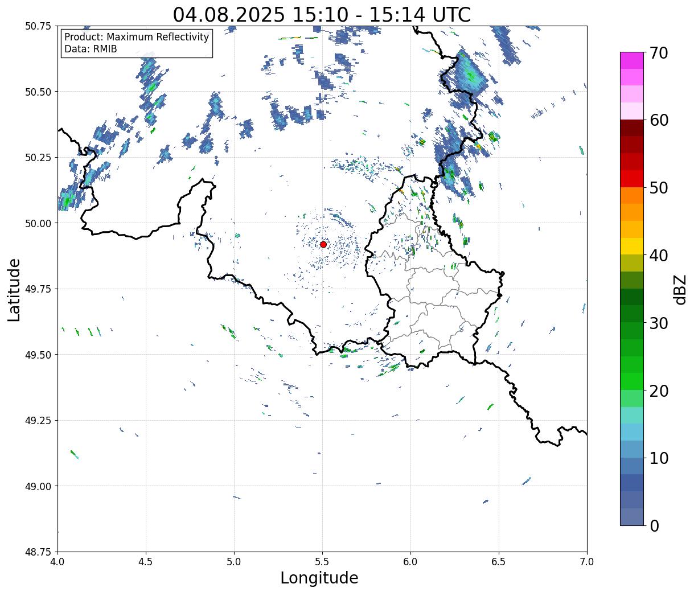Click the "Product: Maximum Reflectivity" text
Viewport: 694px width, 592px height.
click(x=137, y=37)
